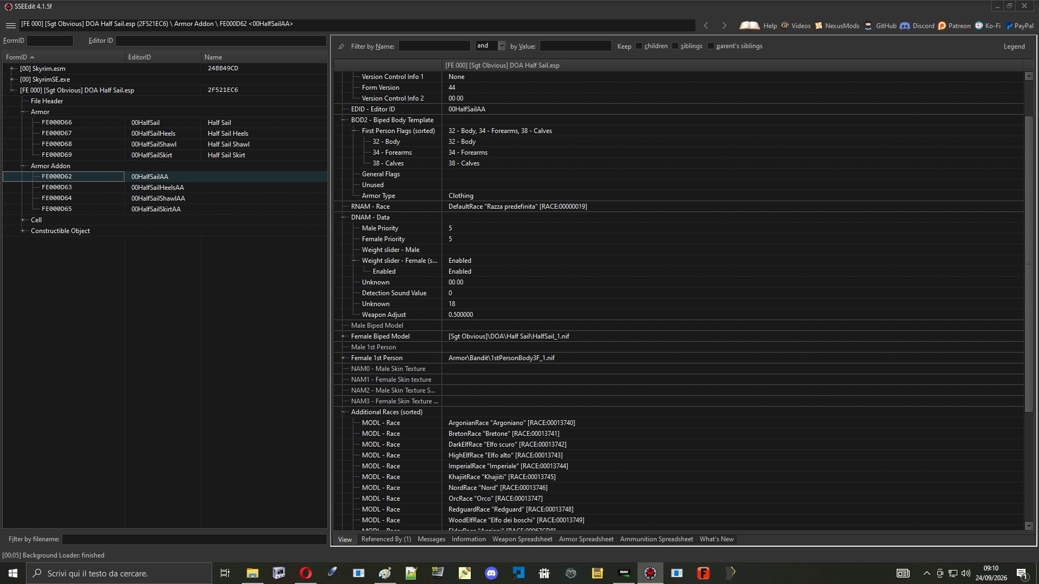Screen dimensions: 1039x584
Task: Switch to the Messages tab
Action: pos(431,539)
